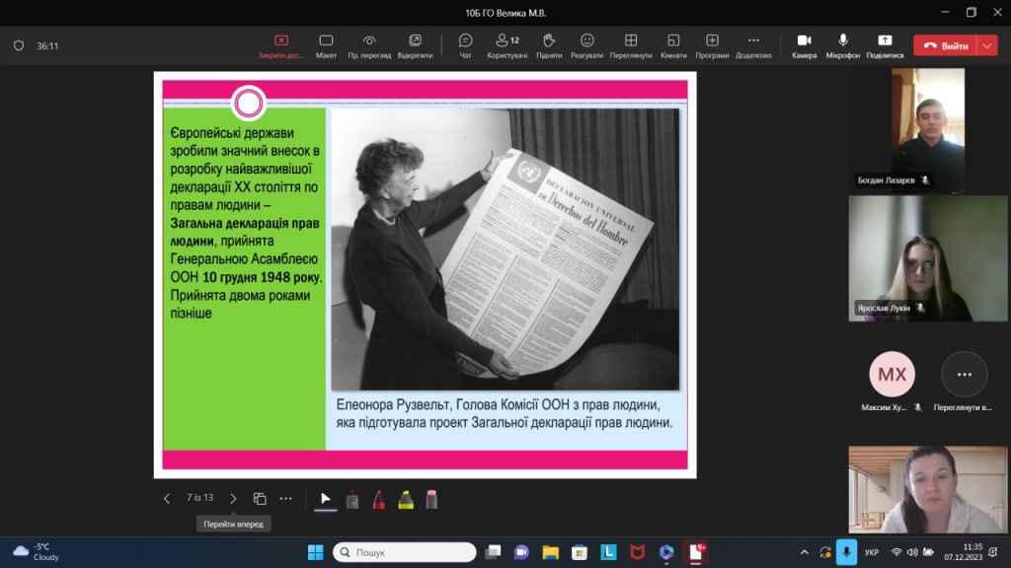Open the Реагувати reactions picker
Viewport: 1011px width, 568px height.
coord(587,45)
